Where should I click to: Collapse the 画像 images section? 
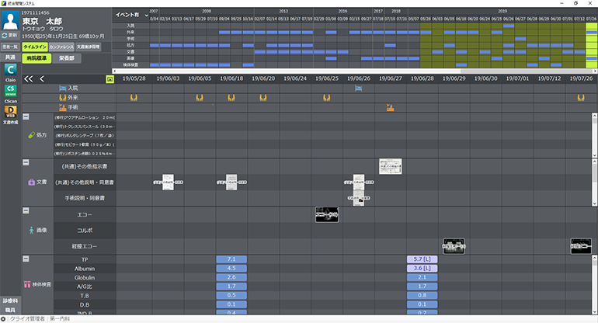tap(26, 211)
